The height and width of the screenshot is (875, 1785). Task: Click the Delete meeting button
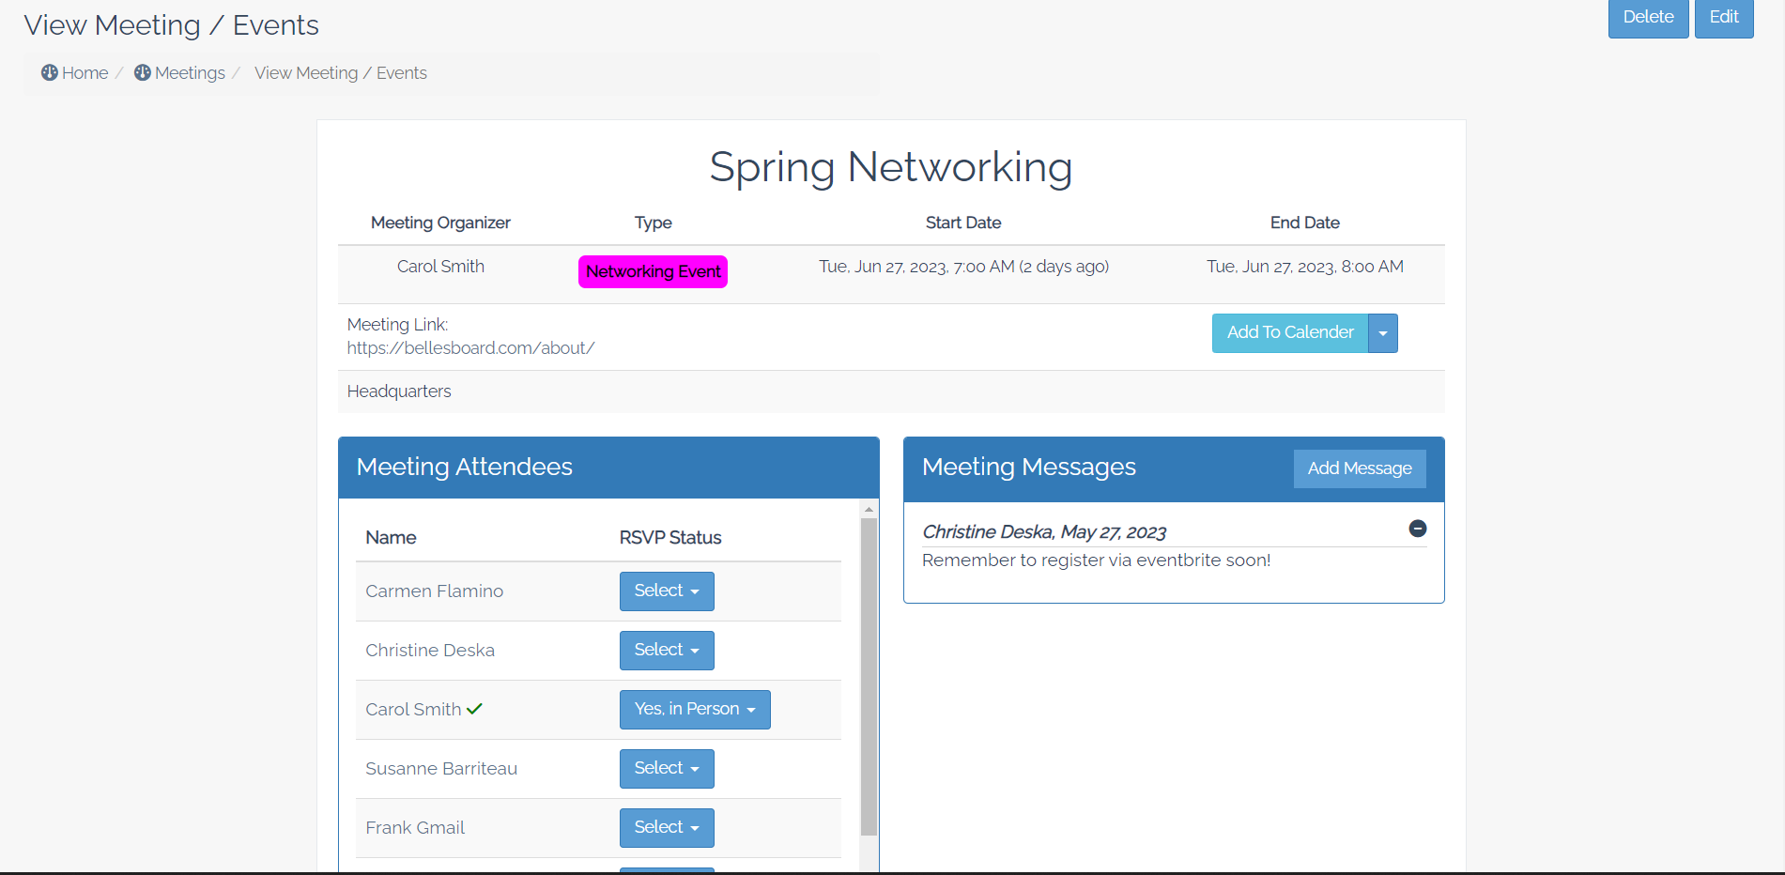pyautogui.click(x=1648, y=18)
